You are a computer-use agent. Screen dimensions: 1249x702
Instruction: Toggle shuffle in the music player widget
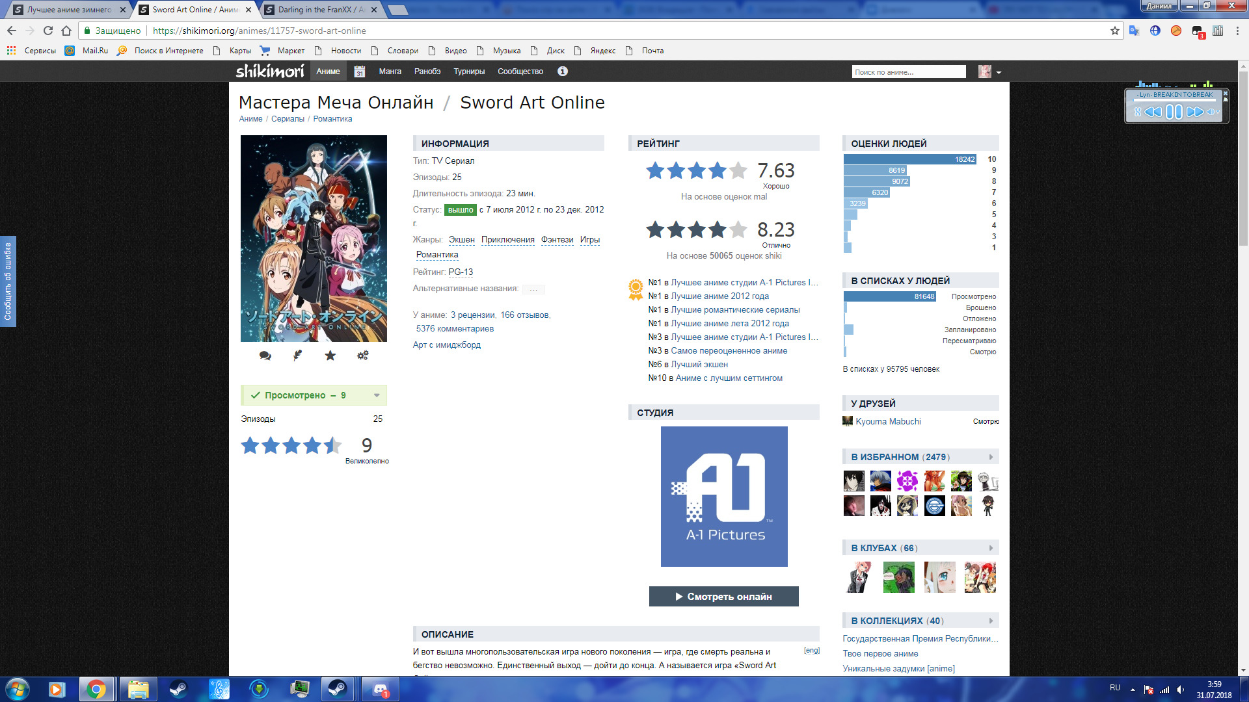[x=1138, y=112]
